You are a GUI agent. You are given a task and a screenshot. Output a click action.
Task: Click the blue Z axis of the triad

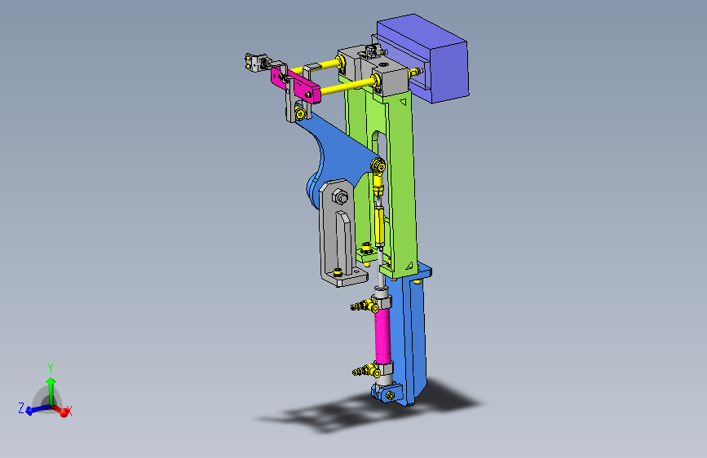(36, 410)
